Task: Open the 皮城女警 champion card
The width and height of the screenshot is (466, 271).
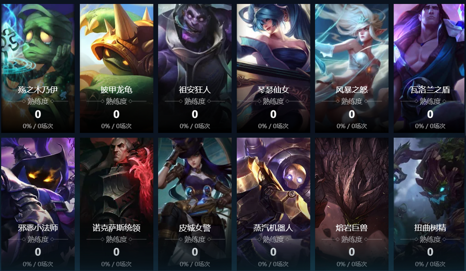Action: (195, 204)
